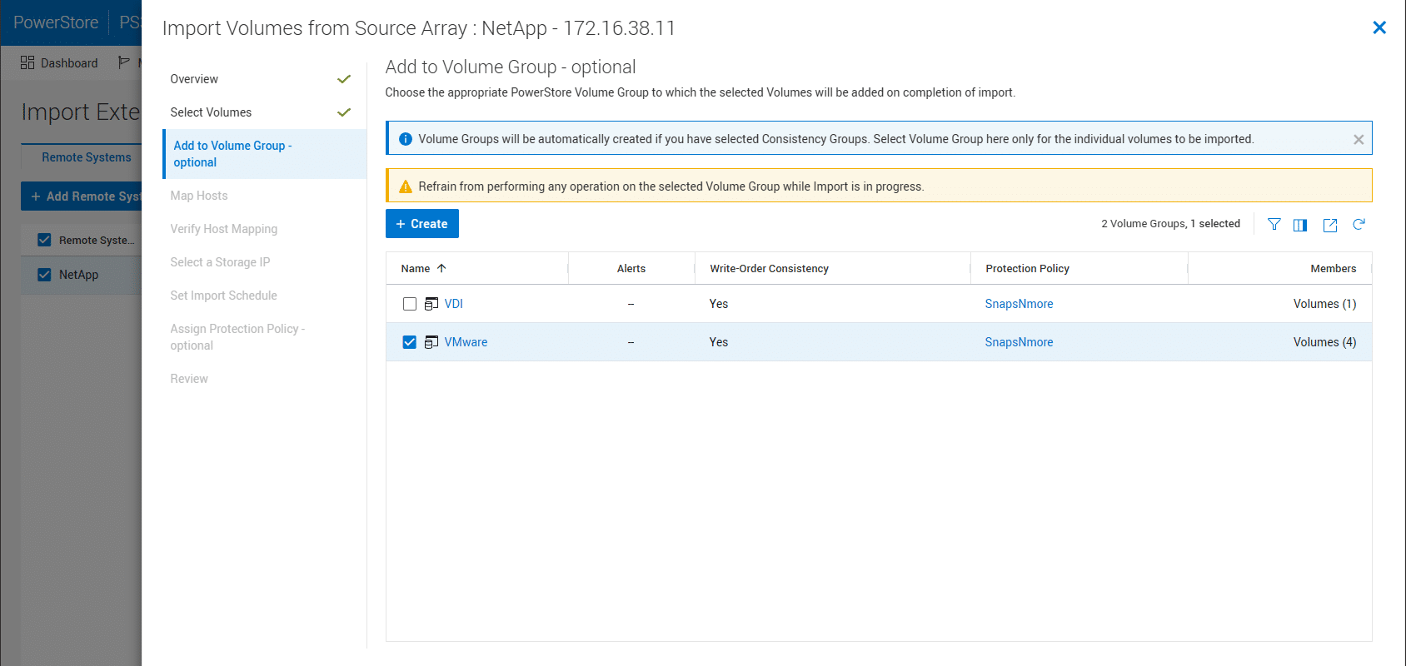The height and width of the screenshot is (666, 1406).
Task: Click the Yes value in VDI row
Action: click(719, 304)
